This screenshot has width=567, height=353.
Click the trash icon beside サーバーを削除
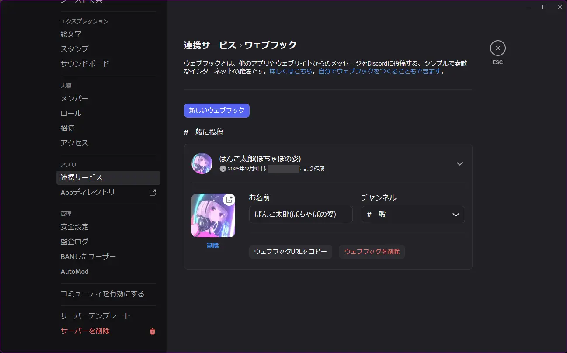[x=152, y=331]
